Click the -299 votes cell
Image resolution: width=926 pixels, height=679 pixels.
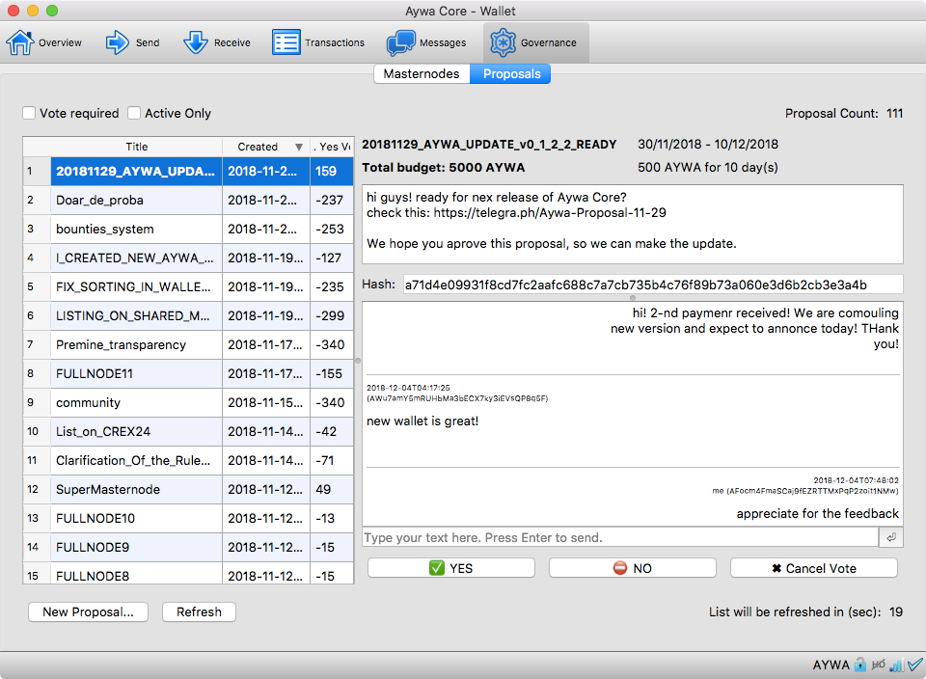coord(331,316)
